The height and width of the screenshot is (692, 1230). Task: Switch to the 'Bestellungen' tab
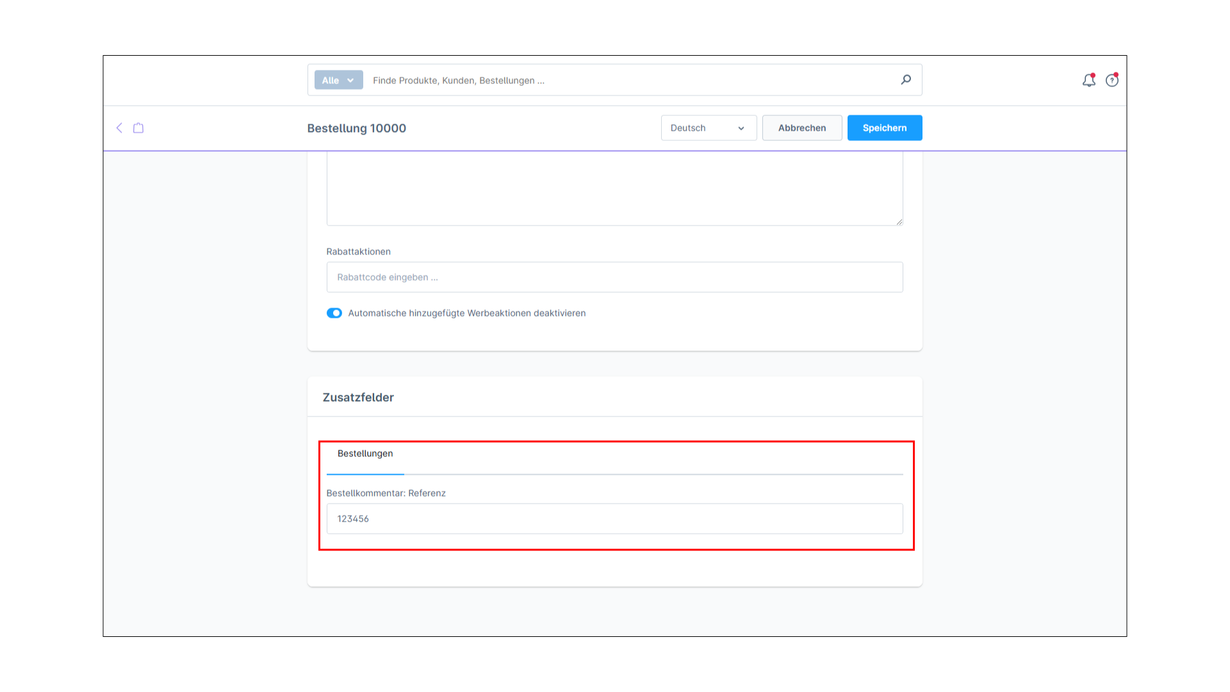point(365,453)
